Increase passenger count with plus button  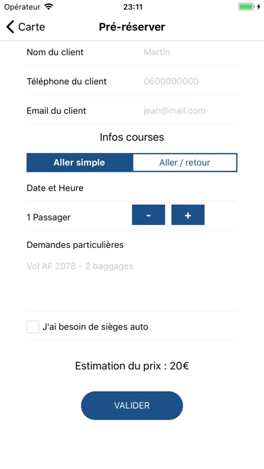[188, 215]
